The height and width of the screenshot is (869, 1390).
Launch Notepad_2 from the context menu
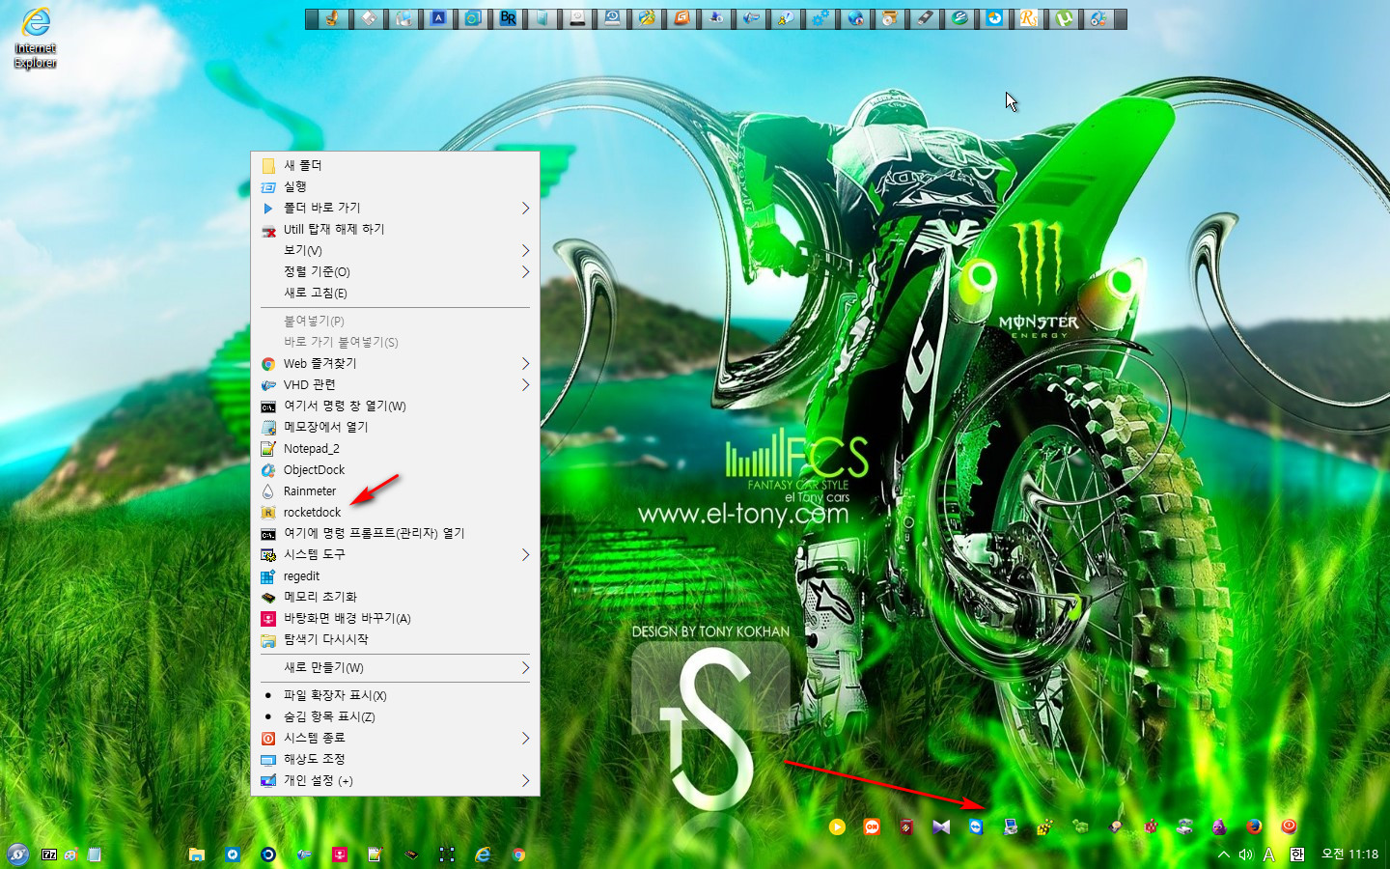pos(395,448)
